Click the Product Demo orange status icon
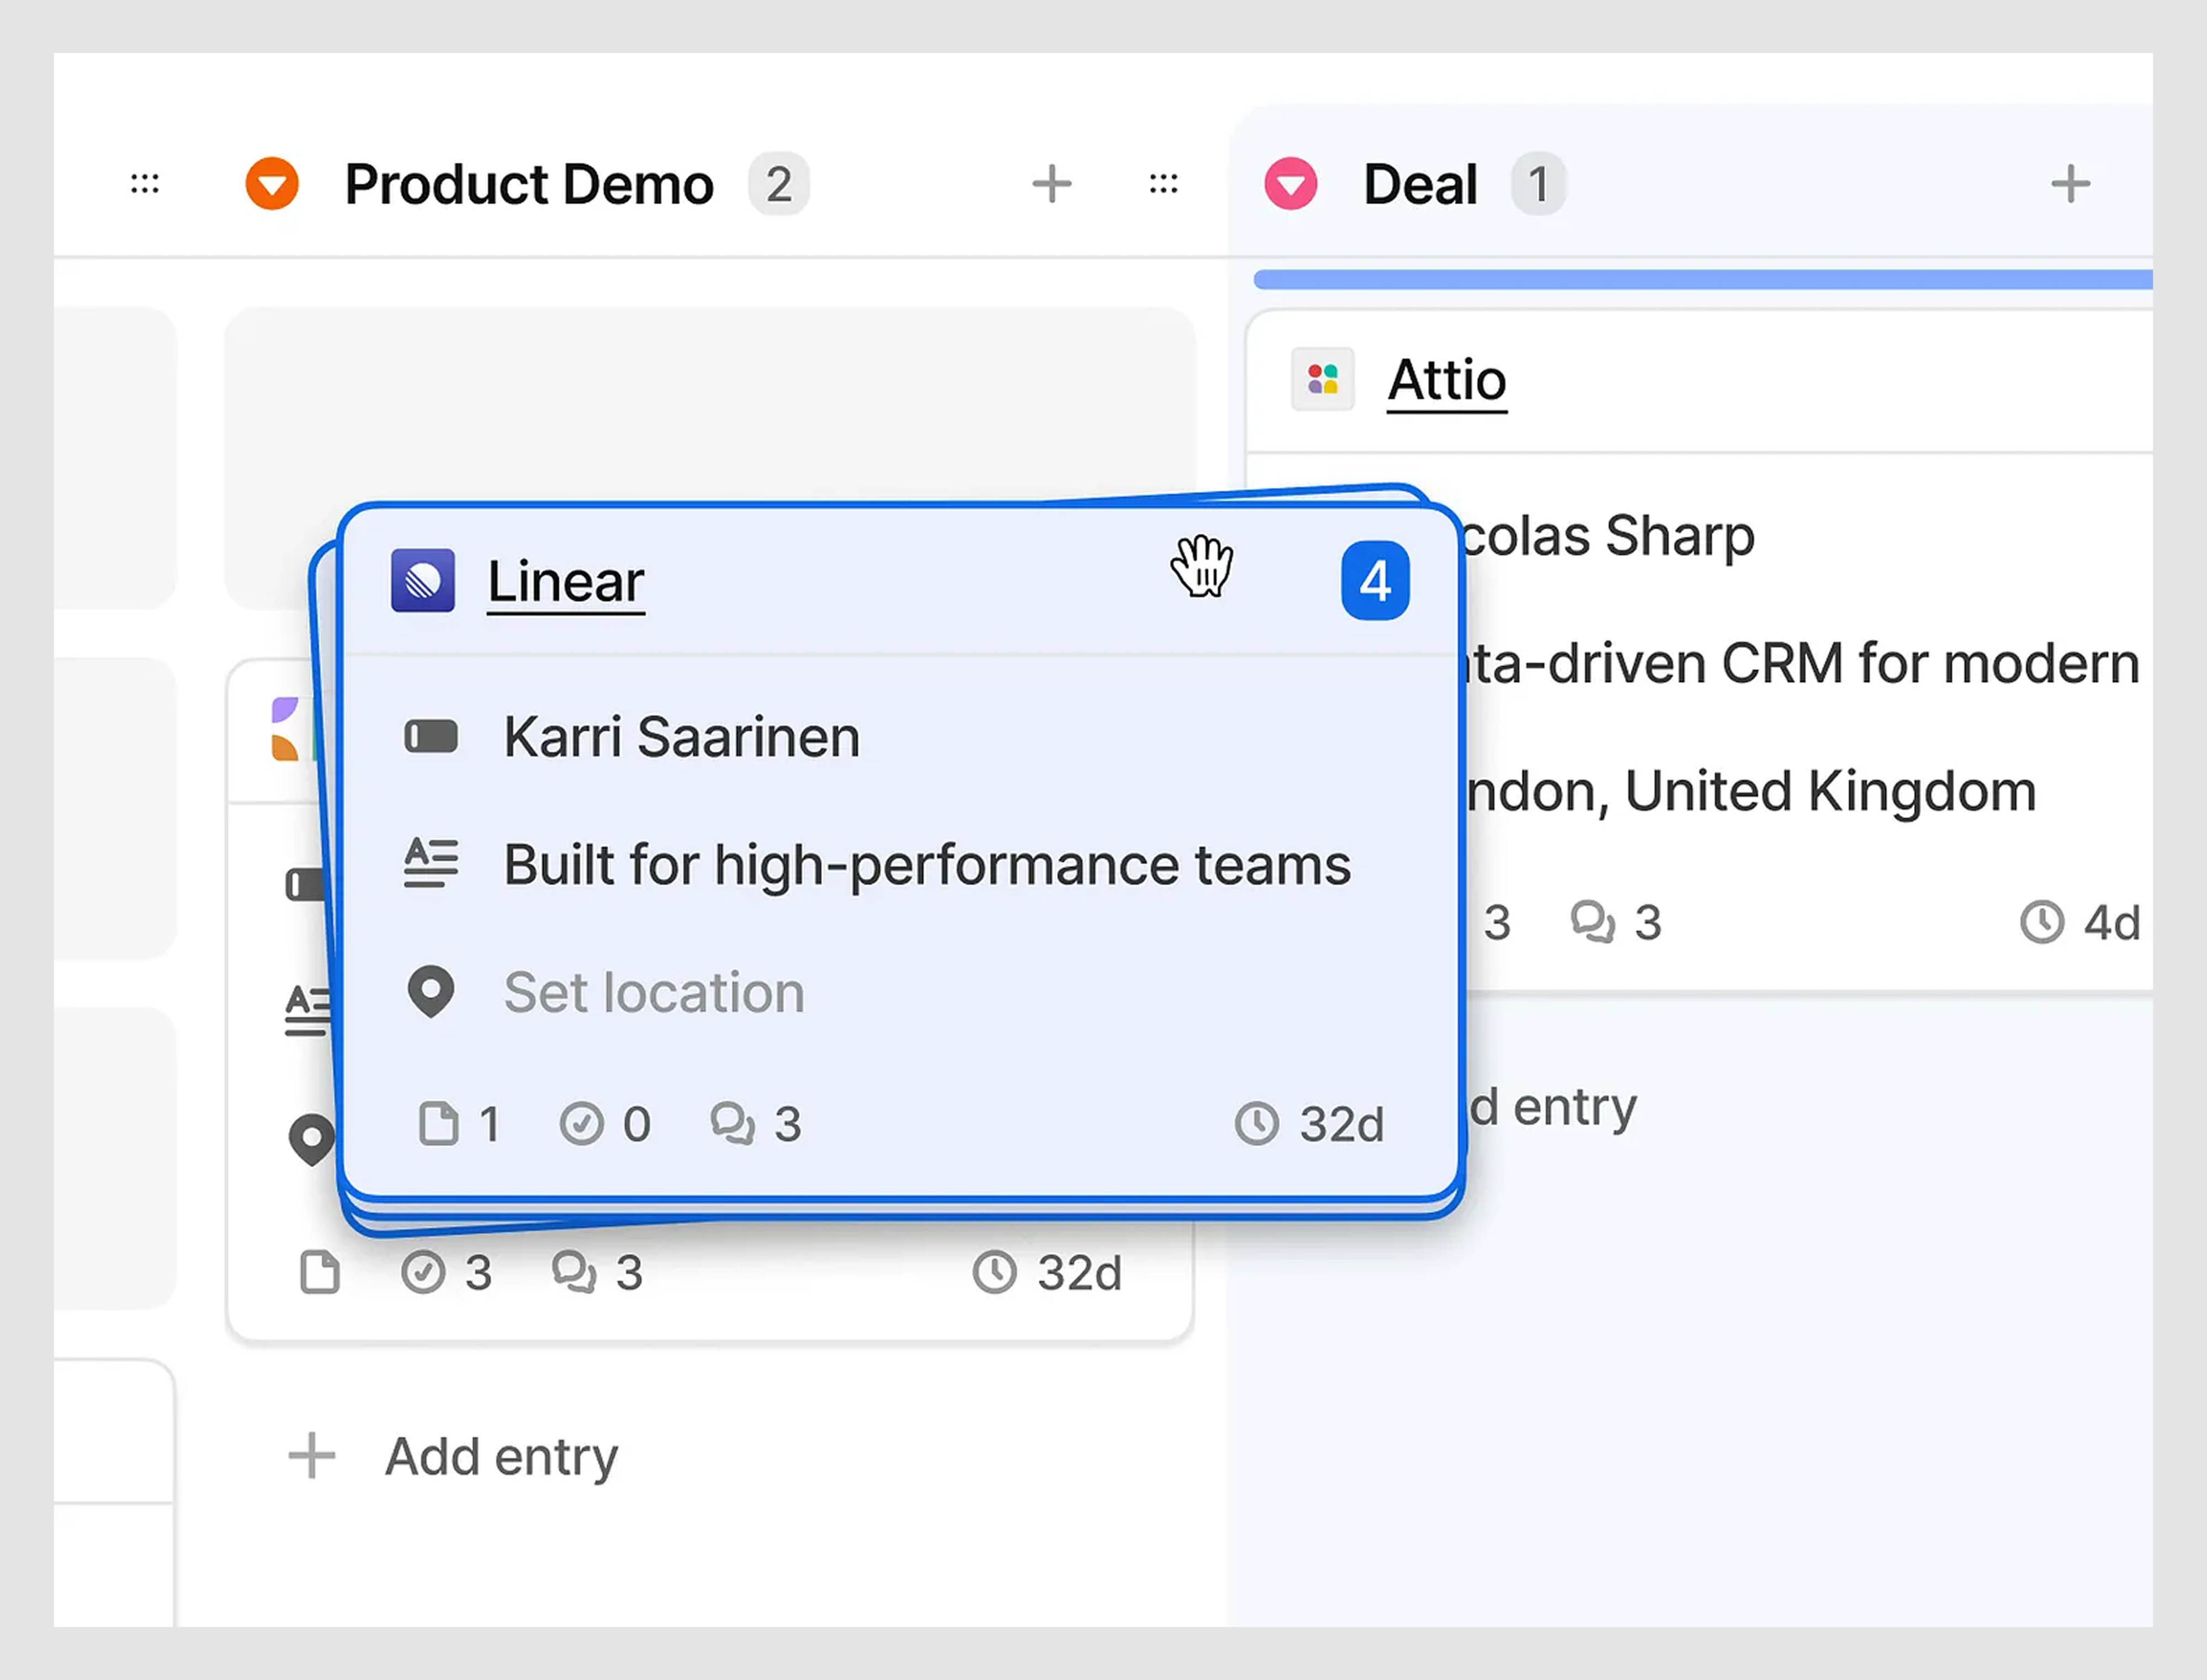The height and width of the screenshot is (1680, 2207). click(272, 184)
